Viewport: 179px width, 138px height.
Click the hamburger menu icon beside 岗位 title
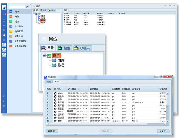(44, 39)
